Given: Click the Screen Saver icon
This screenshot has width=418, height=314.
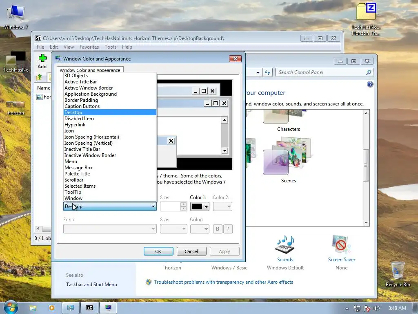Looking at the screenshot, I should click(341, 244).
